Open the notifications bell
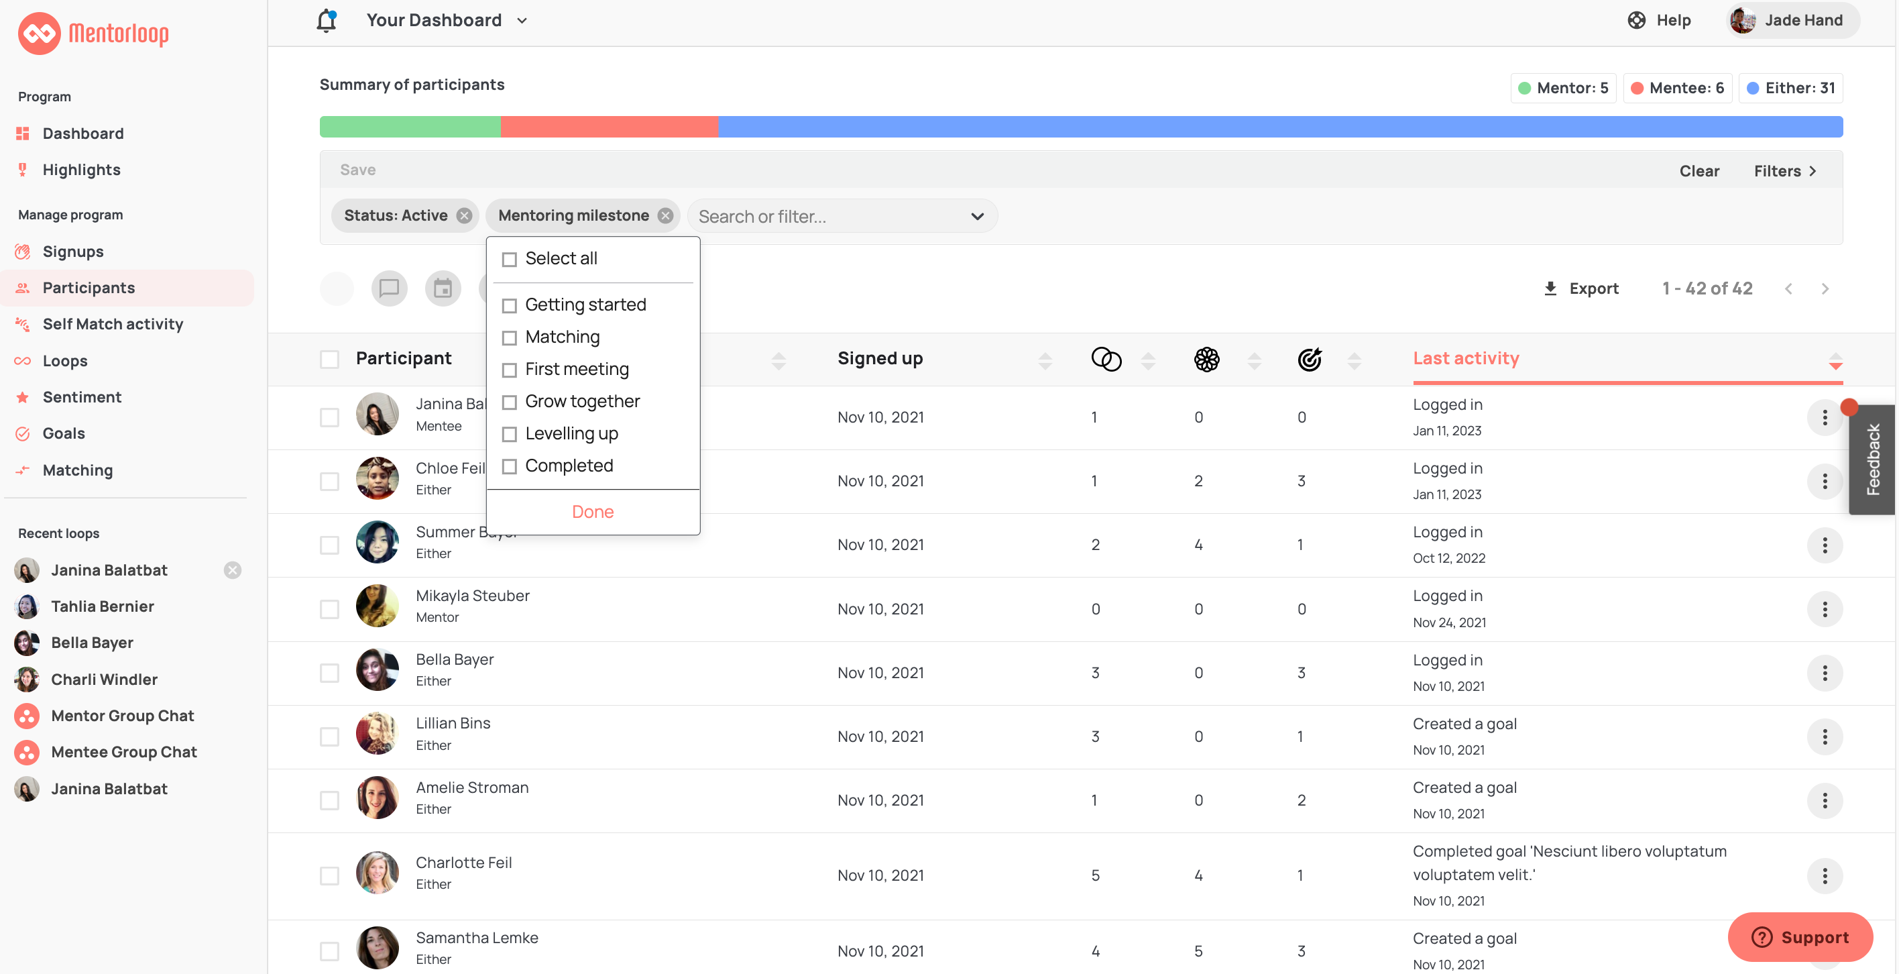This screenshot has height=974, width=1899. tap(327, 20)
